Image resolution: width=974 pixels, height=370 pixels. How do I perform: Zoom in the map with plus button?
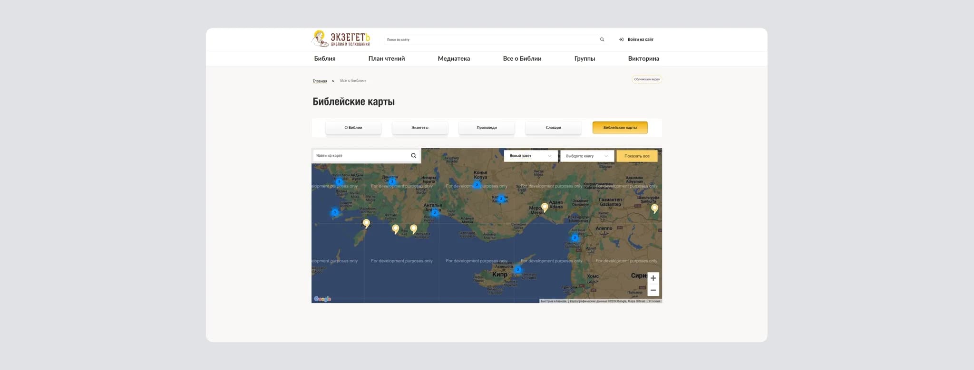[653, 278]
